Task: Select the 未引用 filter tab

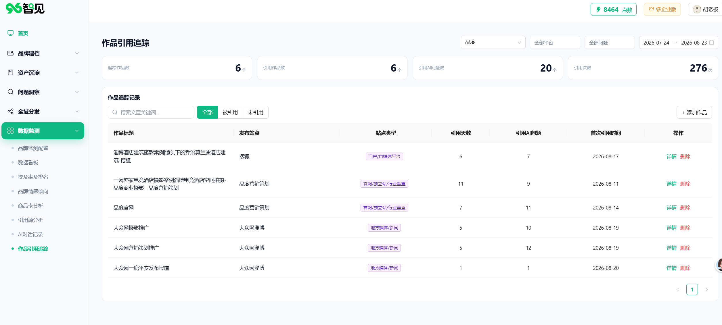Action: (256, 112)
